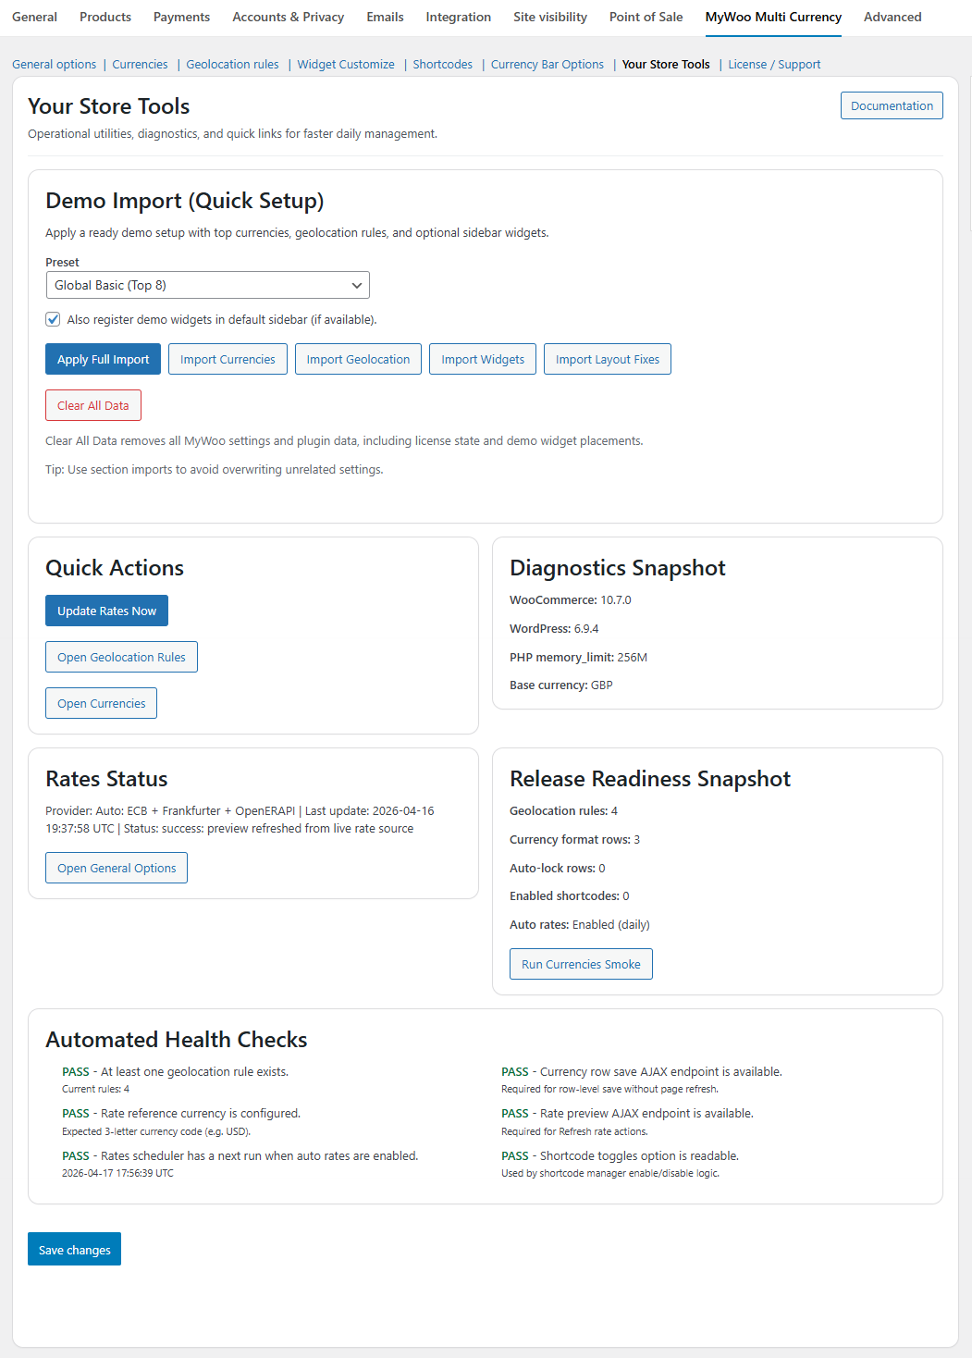Image resolution: width=972 pixels, height=1358 pixels.
Task: Open the Documentation link button
Action: 892,105
